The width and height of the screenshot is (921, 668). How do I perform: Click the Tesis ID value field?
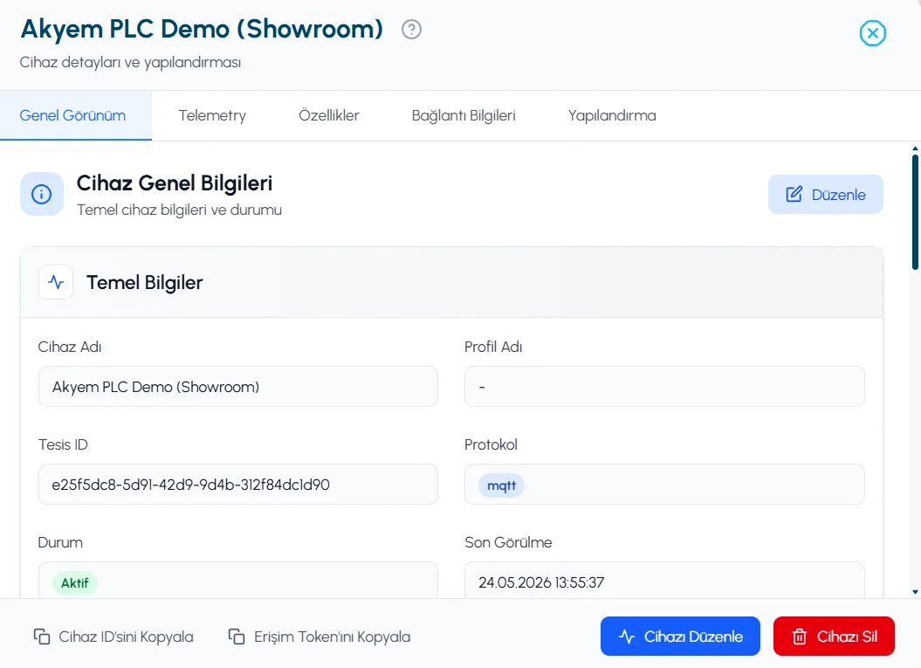tap(237, 484)
